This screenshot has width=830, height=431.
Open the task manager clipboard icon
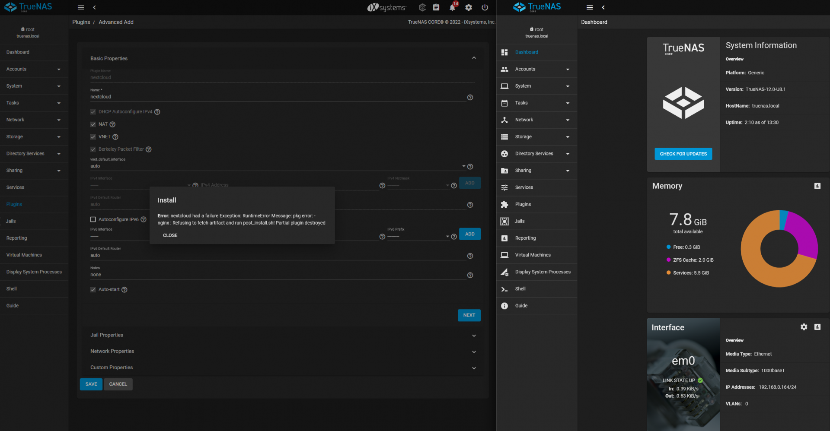[436, 7]
